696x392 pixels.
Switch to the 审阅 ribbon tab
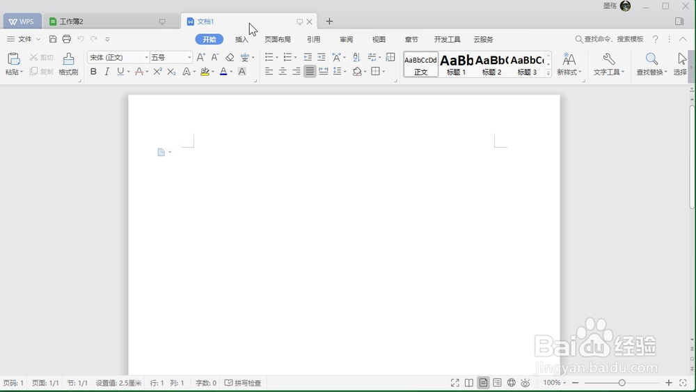346,40
